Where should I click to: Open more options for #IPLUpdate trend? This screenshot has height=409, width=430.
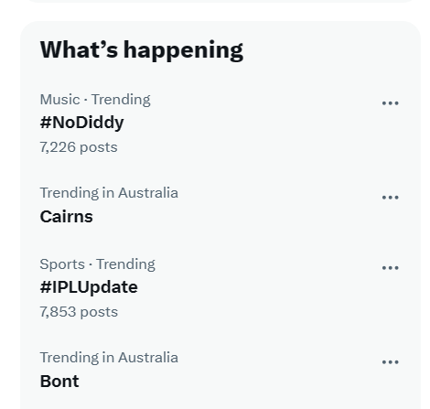[390, 268]
